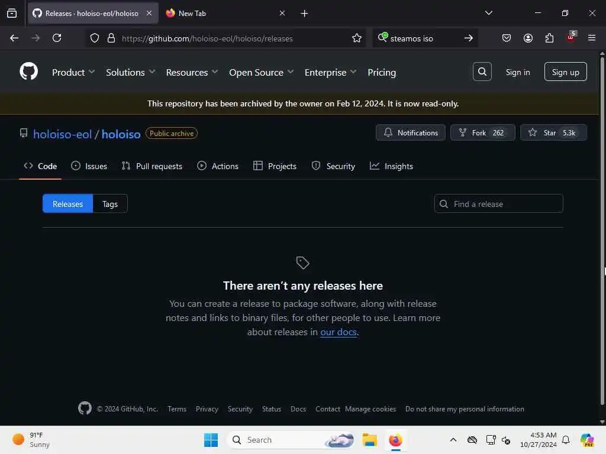This screenshot has height=454, width=606.
Task: Click the footer GitHub logo
Action: click(x=85, y=408)
